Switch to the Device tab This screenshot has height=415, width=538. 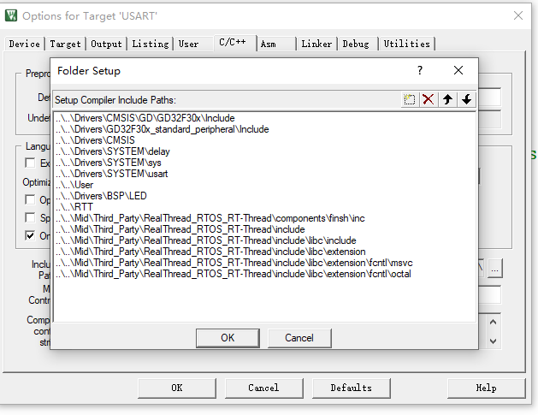(x=24, y=44)
